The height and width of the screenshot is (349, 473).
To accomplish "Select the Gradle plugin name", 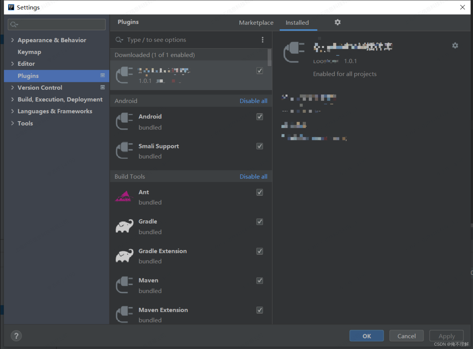I will 148,221.
